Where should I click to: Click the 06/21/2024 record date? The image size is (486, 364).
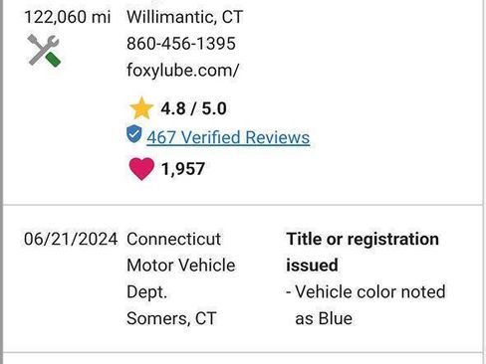[71, 239]
